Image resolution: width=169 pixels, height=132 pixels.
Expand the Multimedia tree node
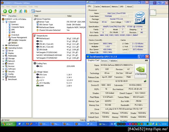pos(3,56)
